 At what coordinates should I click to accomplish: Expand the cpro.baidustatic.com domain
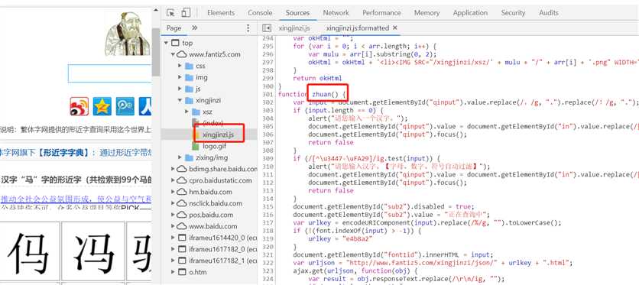(173, 180)
